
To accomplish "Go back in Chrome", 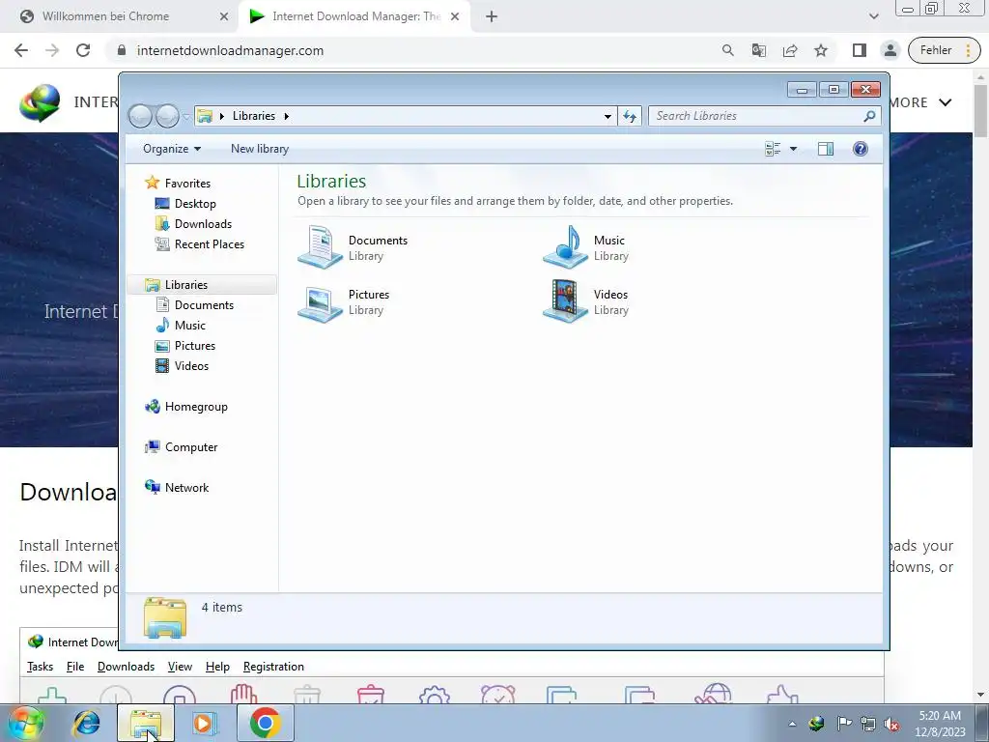I will pos(21,50).
